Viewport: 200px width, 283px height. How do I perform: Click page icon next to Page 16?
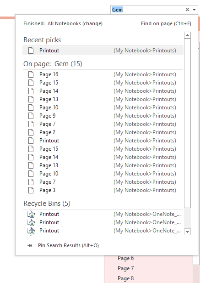tap(31, 74)
